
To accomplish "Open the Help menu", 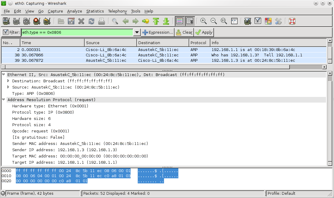I will [149, 11].
